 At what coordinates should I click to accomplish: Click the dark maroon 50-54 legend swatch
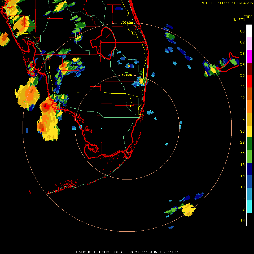point(249,69)
